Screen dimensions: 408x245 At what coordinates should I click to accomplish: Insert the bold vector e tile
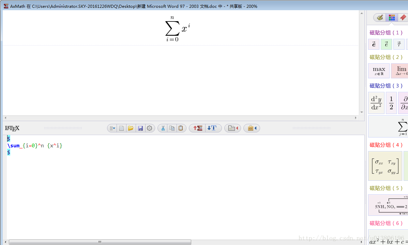(x=374, y=44)
